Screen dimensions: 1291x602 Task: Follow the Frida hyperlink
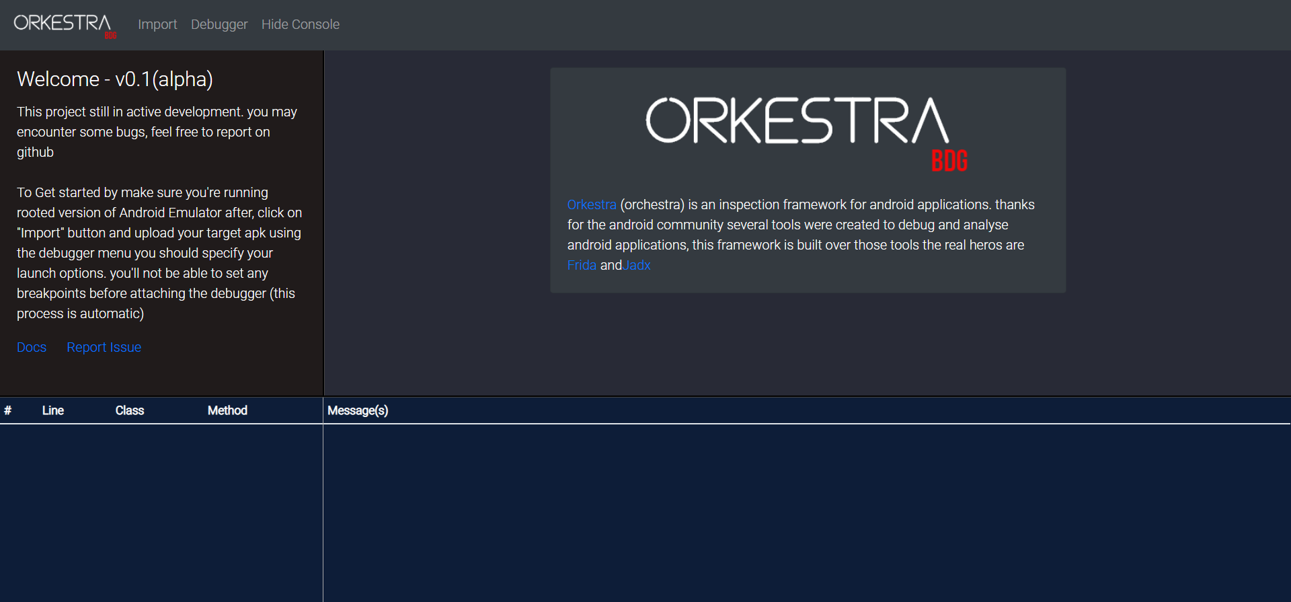click(582, 265)
